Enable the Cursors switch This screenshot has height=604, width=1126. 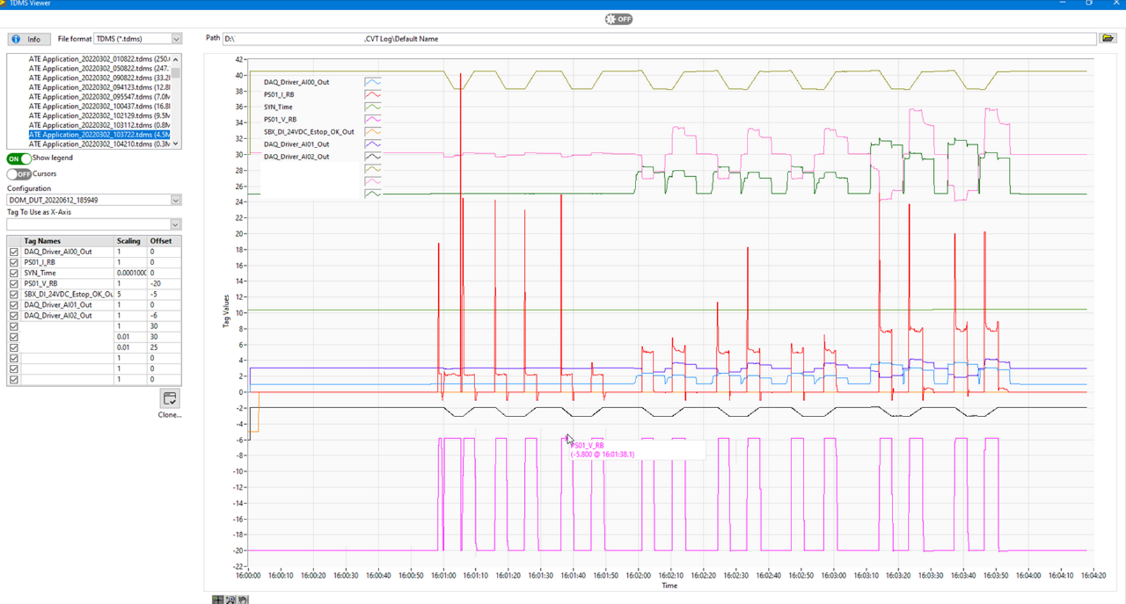[18, 174]
